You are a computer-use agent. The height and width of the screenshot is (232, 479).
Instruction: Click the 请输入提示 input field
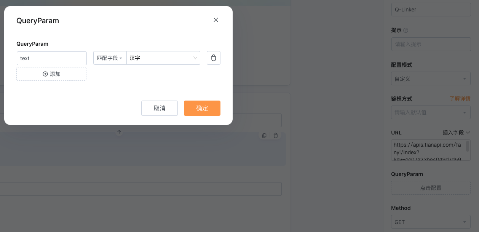(x=431, y=44)
